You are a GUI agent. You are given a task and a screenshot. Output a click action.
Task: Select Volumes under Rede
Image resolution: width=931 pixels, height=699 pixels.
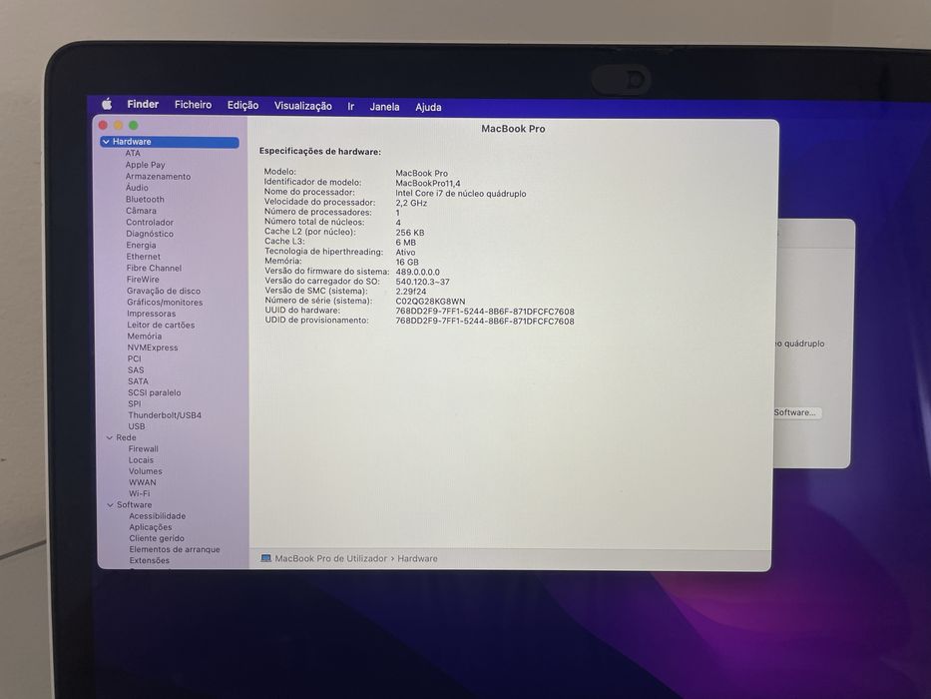click(x=146, y=471)
